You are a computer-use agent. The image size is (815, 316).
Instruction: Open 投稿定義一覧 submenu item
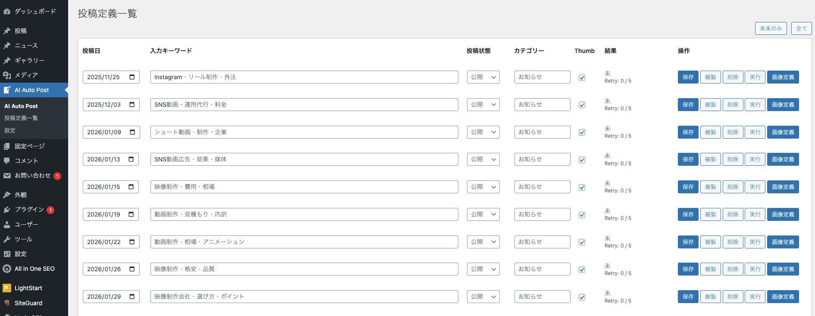click(21, 118)
